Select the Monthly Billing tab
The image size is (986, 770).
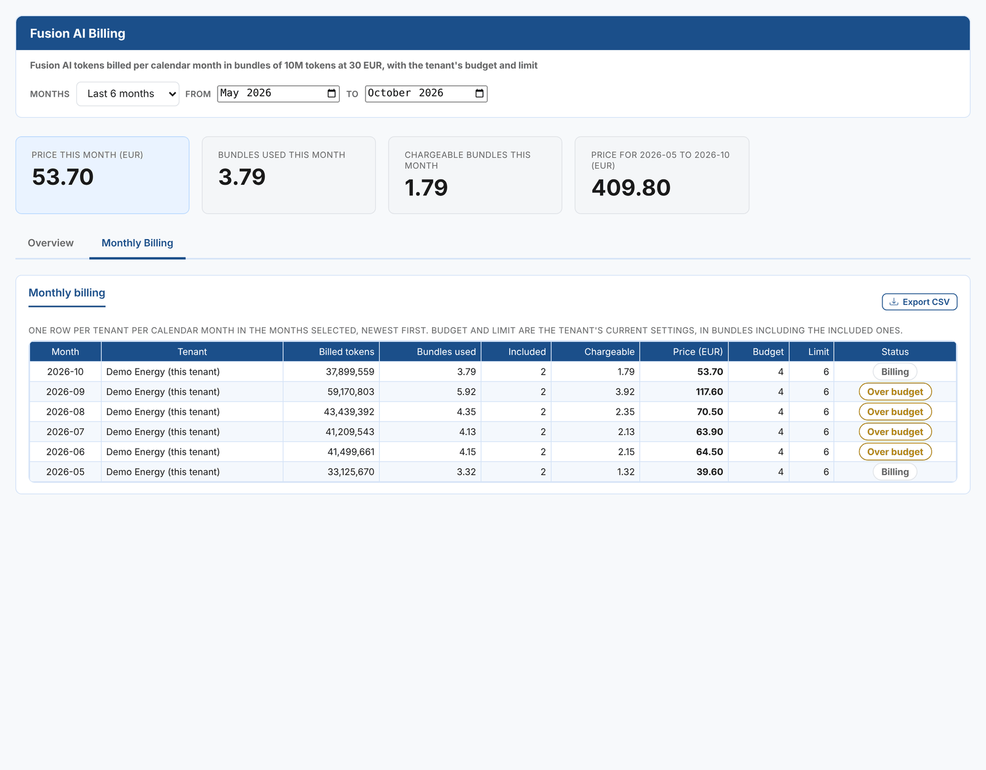pyautogui.click(x=137, y=243)
